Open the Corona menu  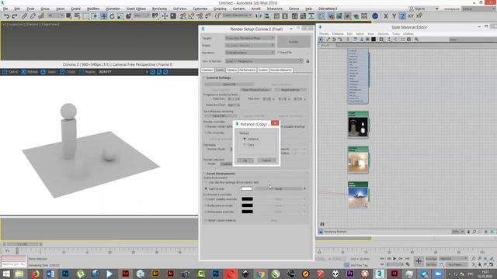point(294,9)
